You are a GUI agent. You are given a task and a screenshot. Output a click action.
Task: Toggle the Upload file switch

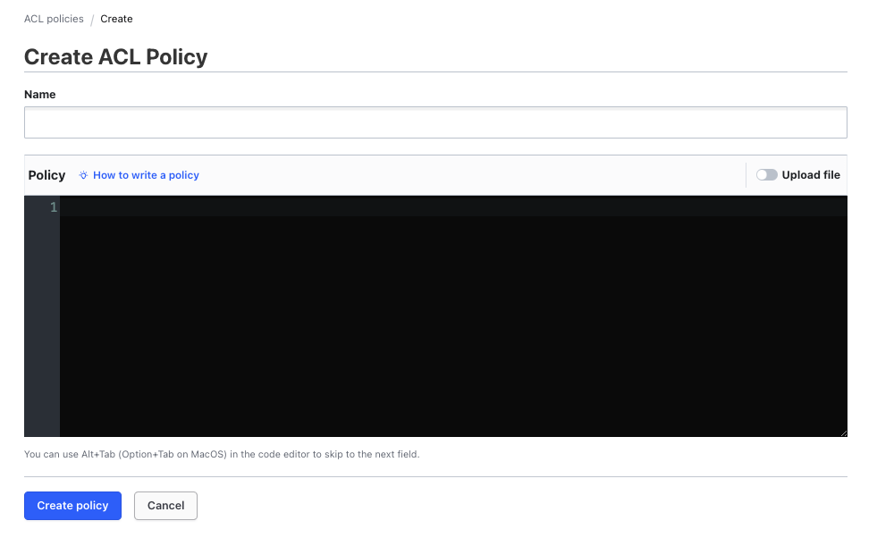pos(766,175)
